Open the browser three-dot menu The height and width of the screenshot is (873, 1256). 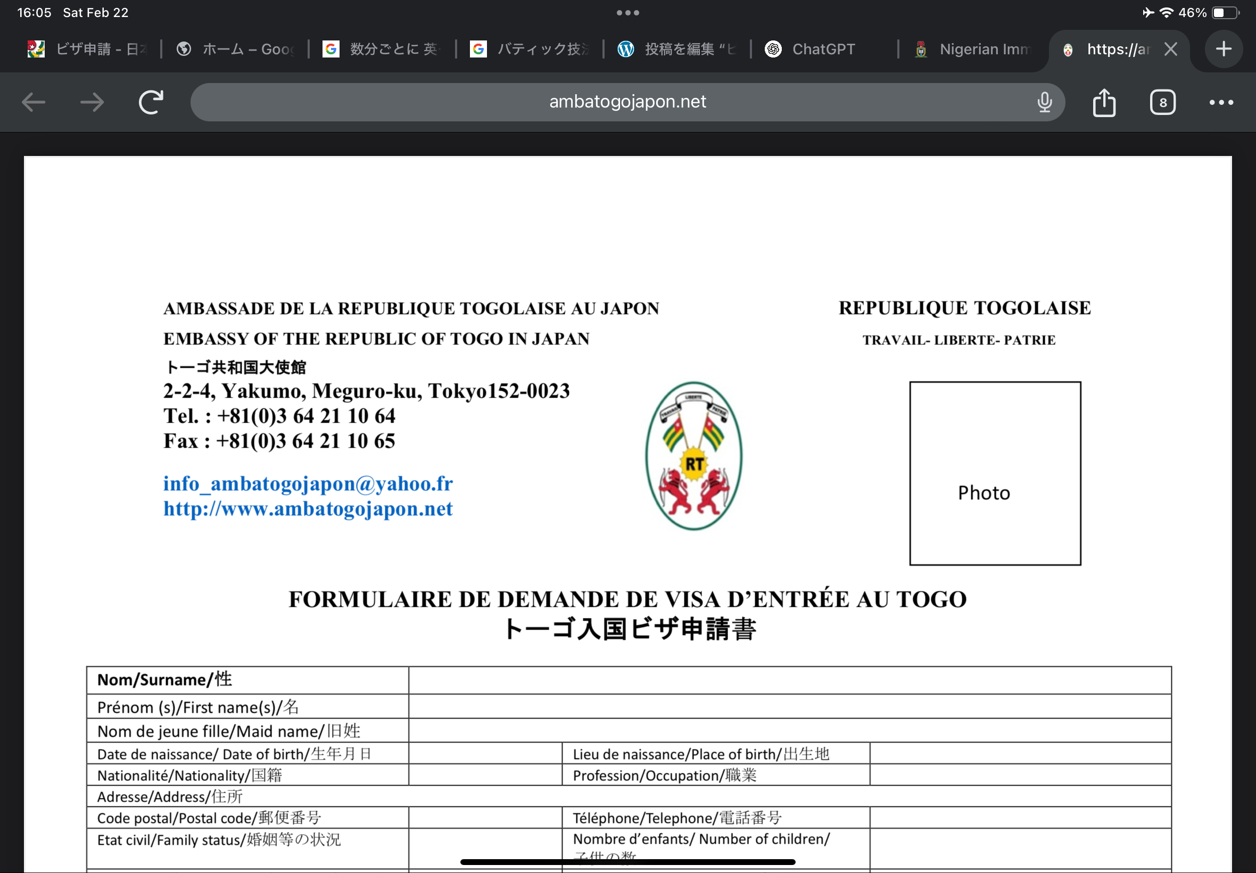[1221, 102]
